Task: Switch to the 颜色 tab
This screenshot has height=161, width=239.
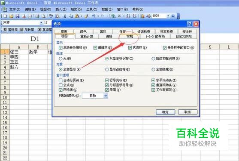Action: point(83,32)
